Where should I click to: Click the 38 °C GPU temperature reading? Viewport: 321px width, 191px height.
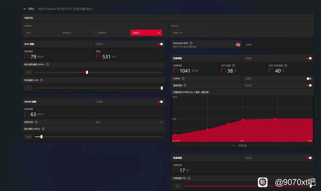[232, 71]
